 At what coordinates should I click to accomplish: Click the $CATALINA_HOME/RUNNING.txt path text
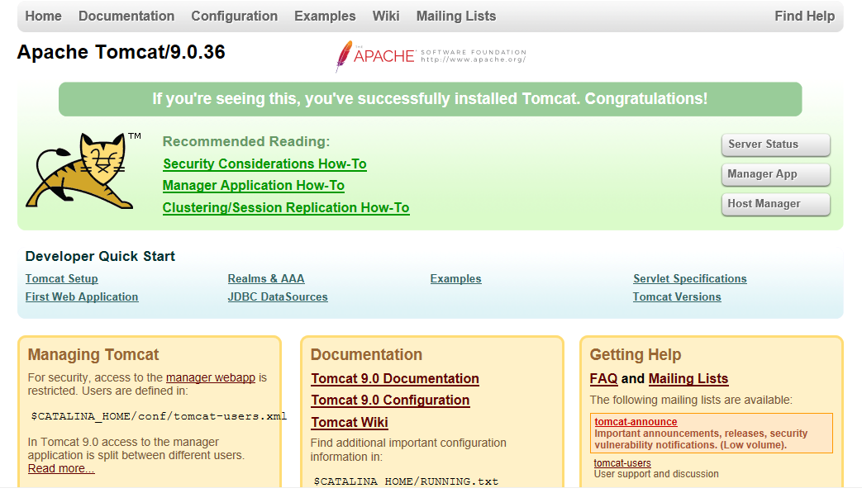point(407,481)
